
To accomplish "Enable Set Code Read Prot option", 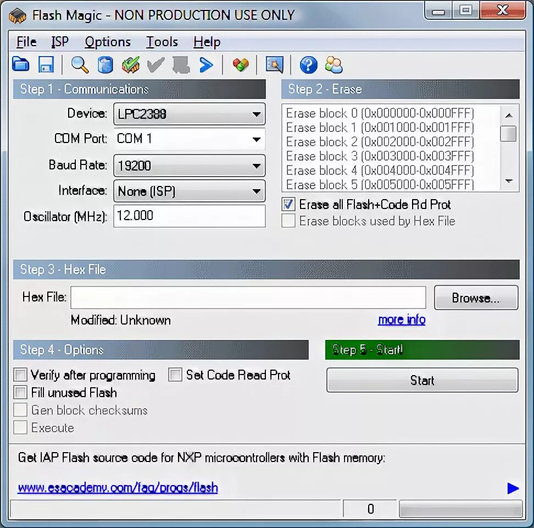I will pyautogui.click(x=175, y=375).
